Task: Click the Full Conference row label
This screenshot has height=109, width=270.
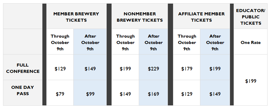Action: pos(23,68)
